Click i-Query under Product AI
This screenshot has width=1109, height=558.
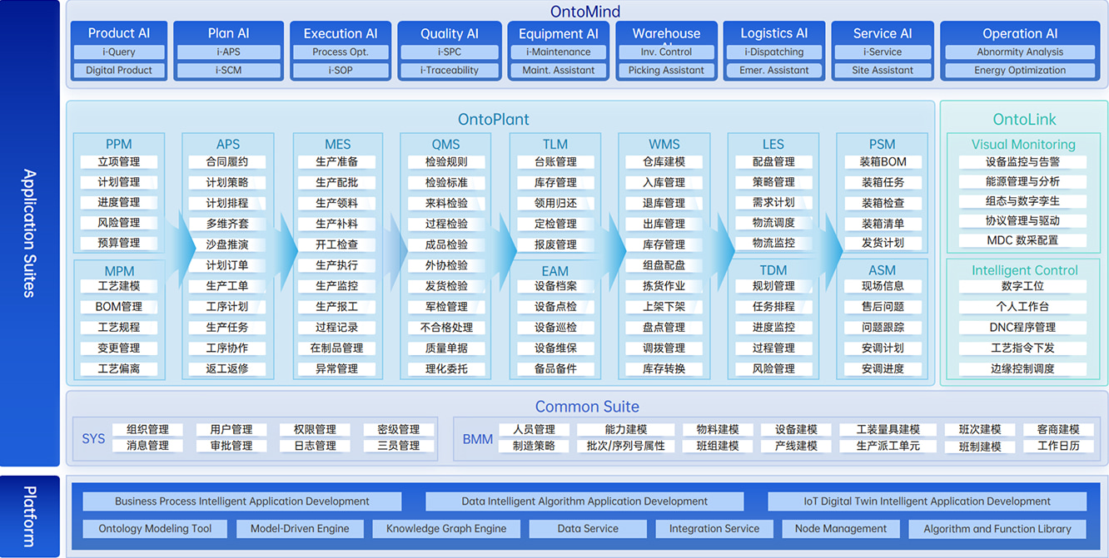pos(119,52)
